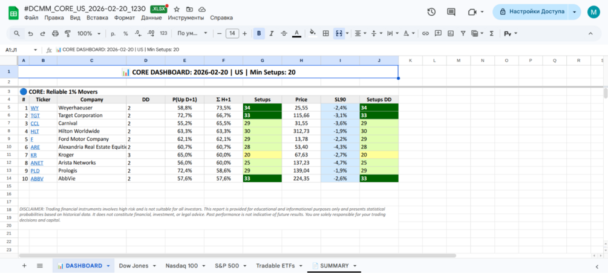Open the functions sigma menu
The width and height of the screenshot is (608, 273).
click(x=492, y=34)
